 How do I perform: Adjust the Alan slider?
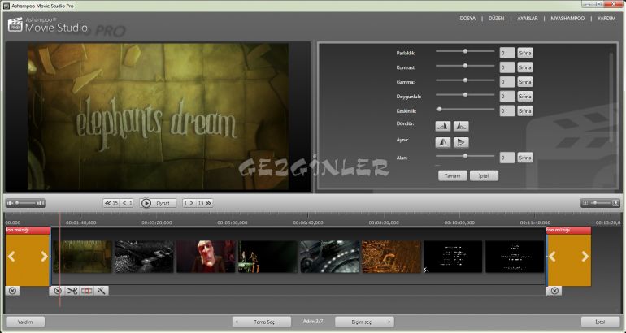[x=465, y=156]
